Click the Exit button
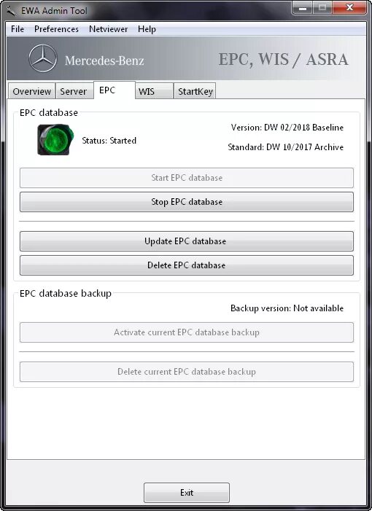 pyautogui.click(x=187, y=493)
